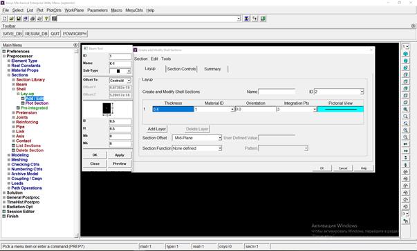The height and width of the screenshot is (251, 417).
Task: Open the Section Offset Mid-Plane dropdown
Action: click(x=220, y=138)
